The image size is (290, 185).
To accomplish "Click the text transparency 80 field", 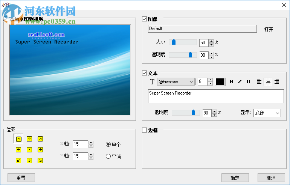I will (207, 113).
